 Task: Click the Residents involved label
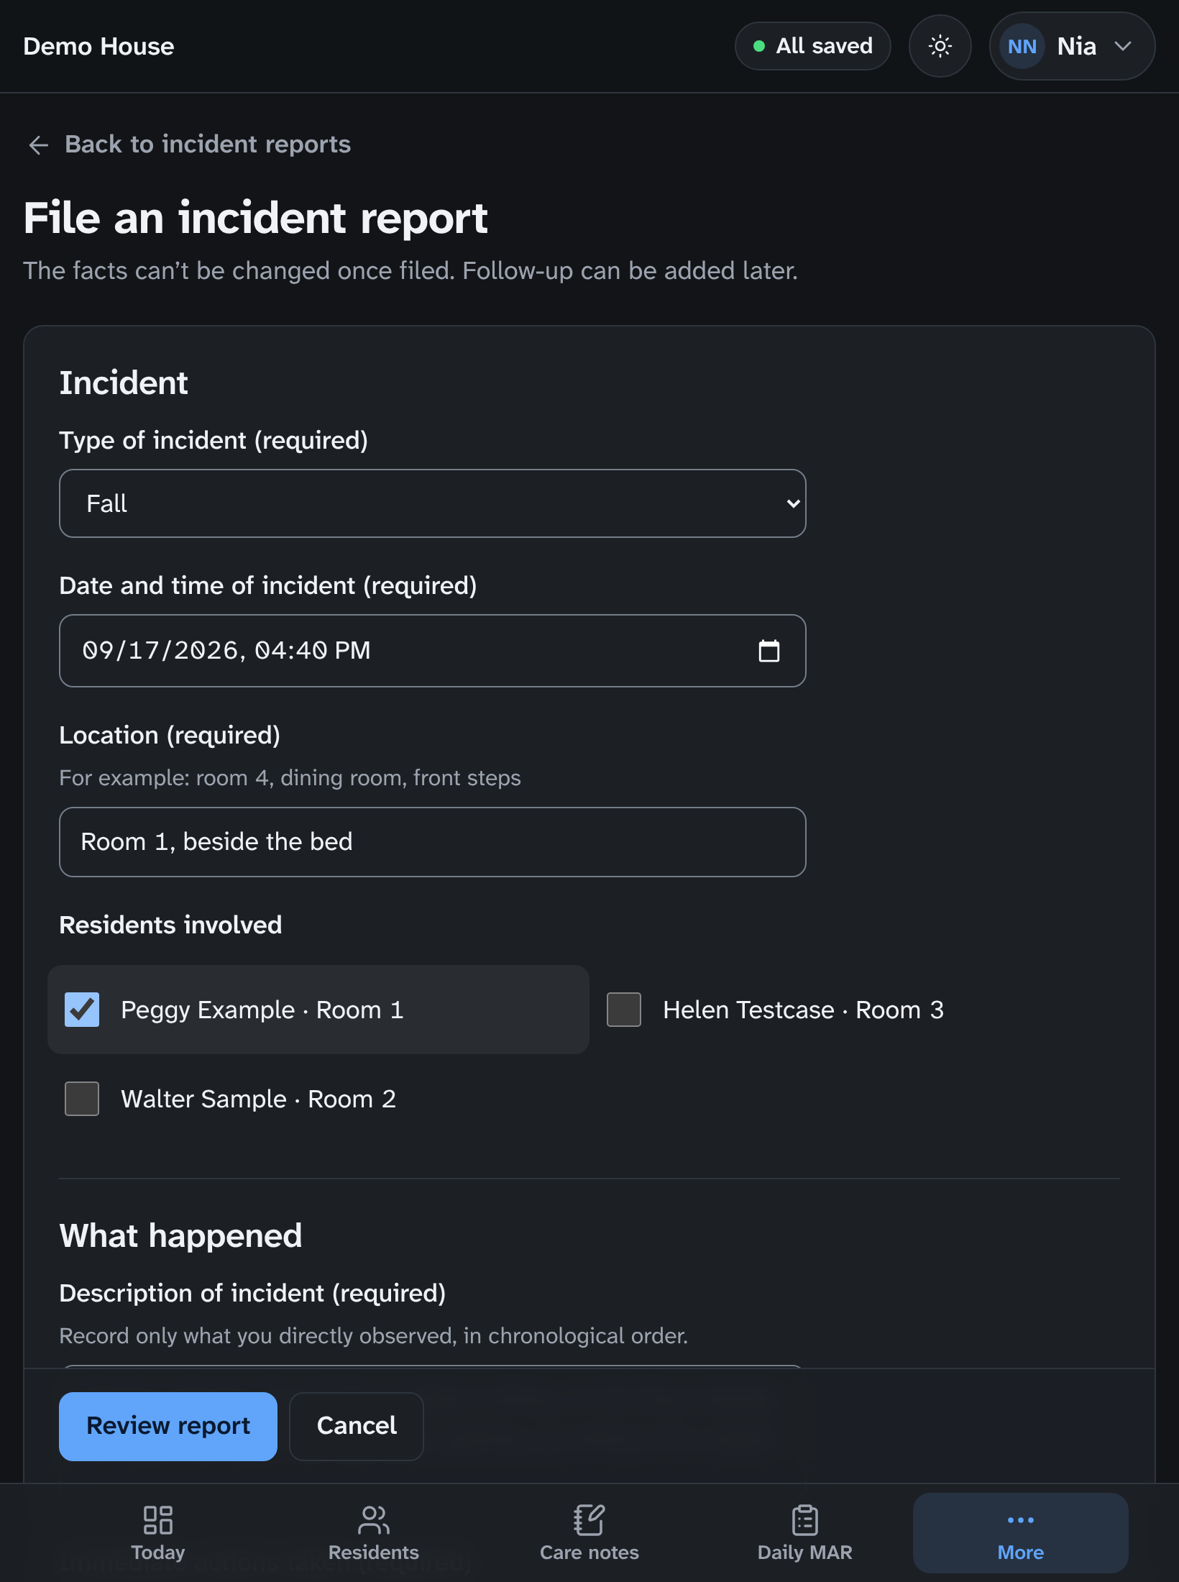pos(170,925)
